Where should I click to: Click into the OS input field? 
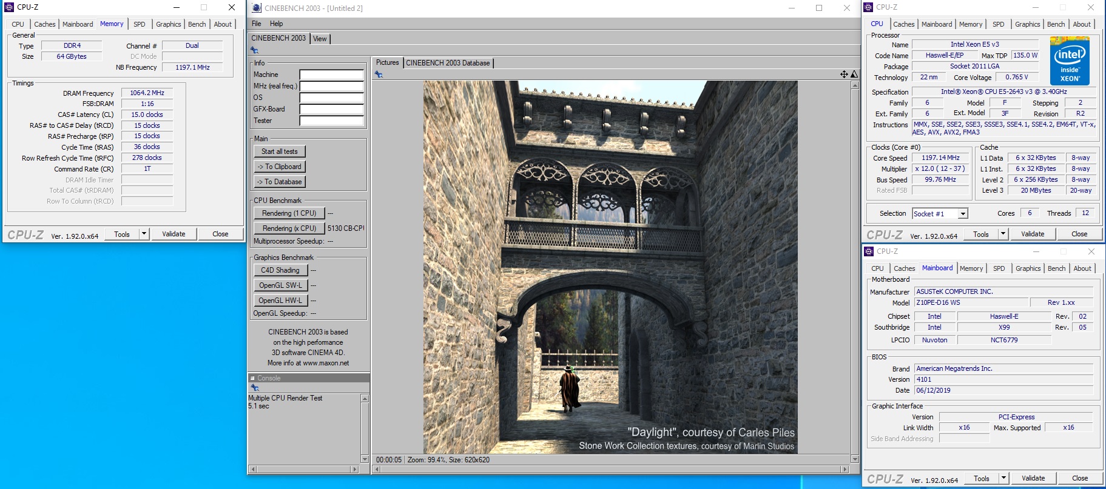331,98
